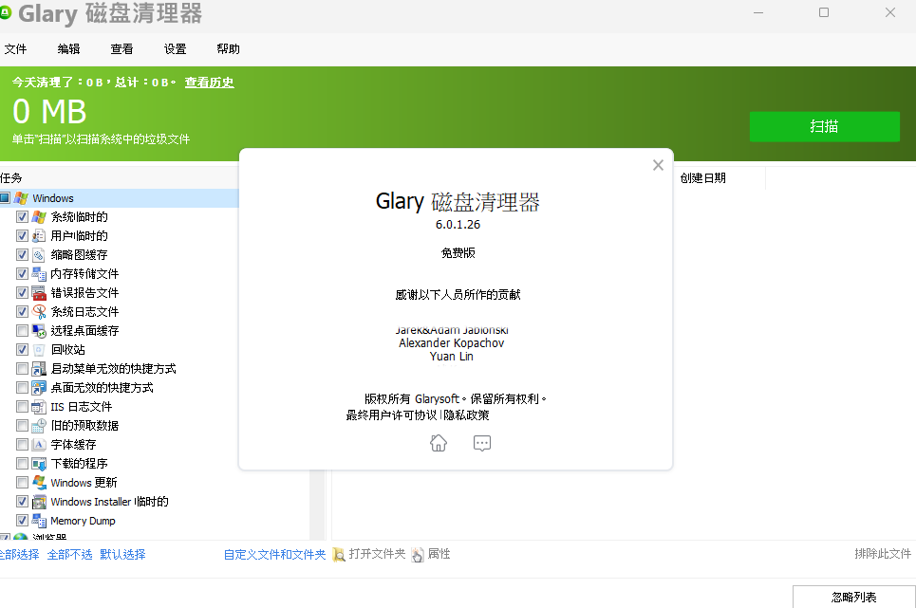Open the 帮助 menu

coord(229,49)
